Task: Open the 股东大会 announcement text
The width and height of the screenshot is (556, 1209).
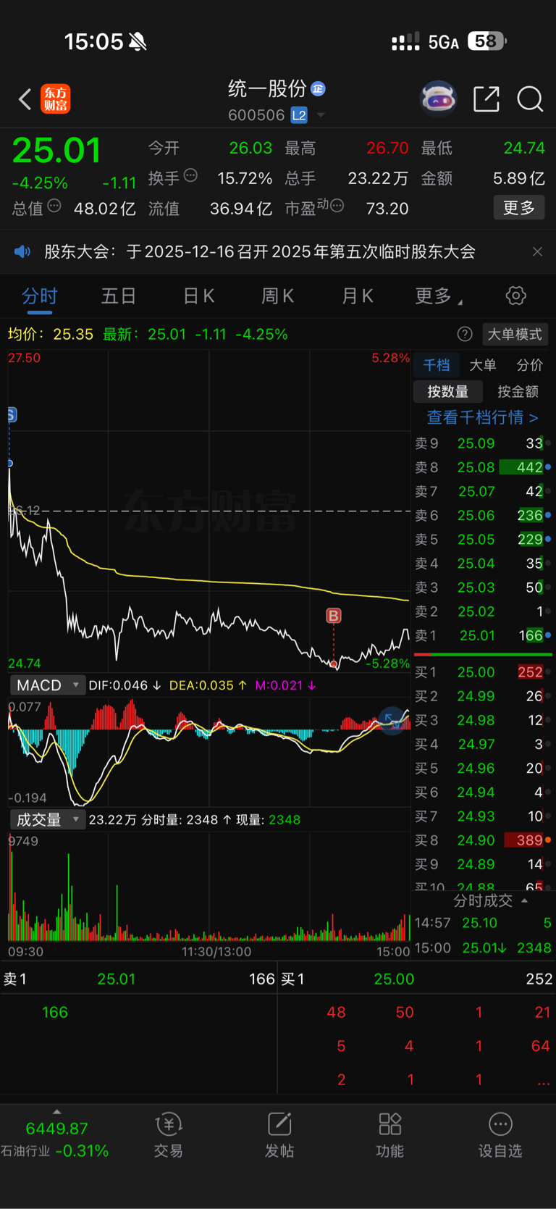Action: [260, 251]
